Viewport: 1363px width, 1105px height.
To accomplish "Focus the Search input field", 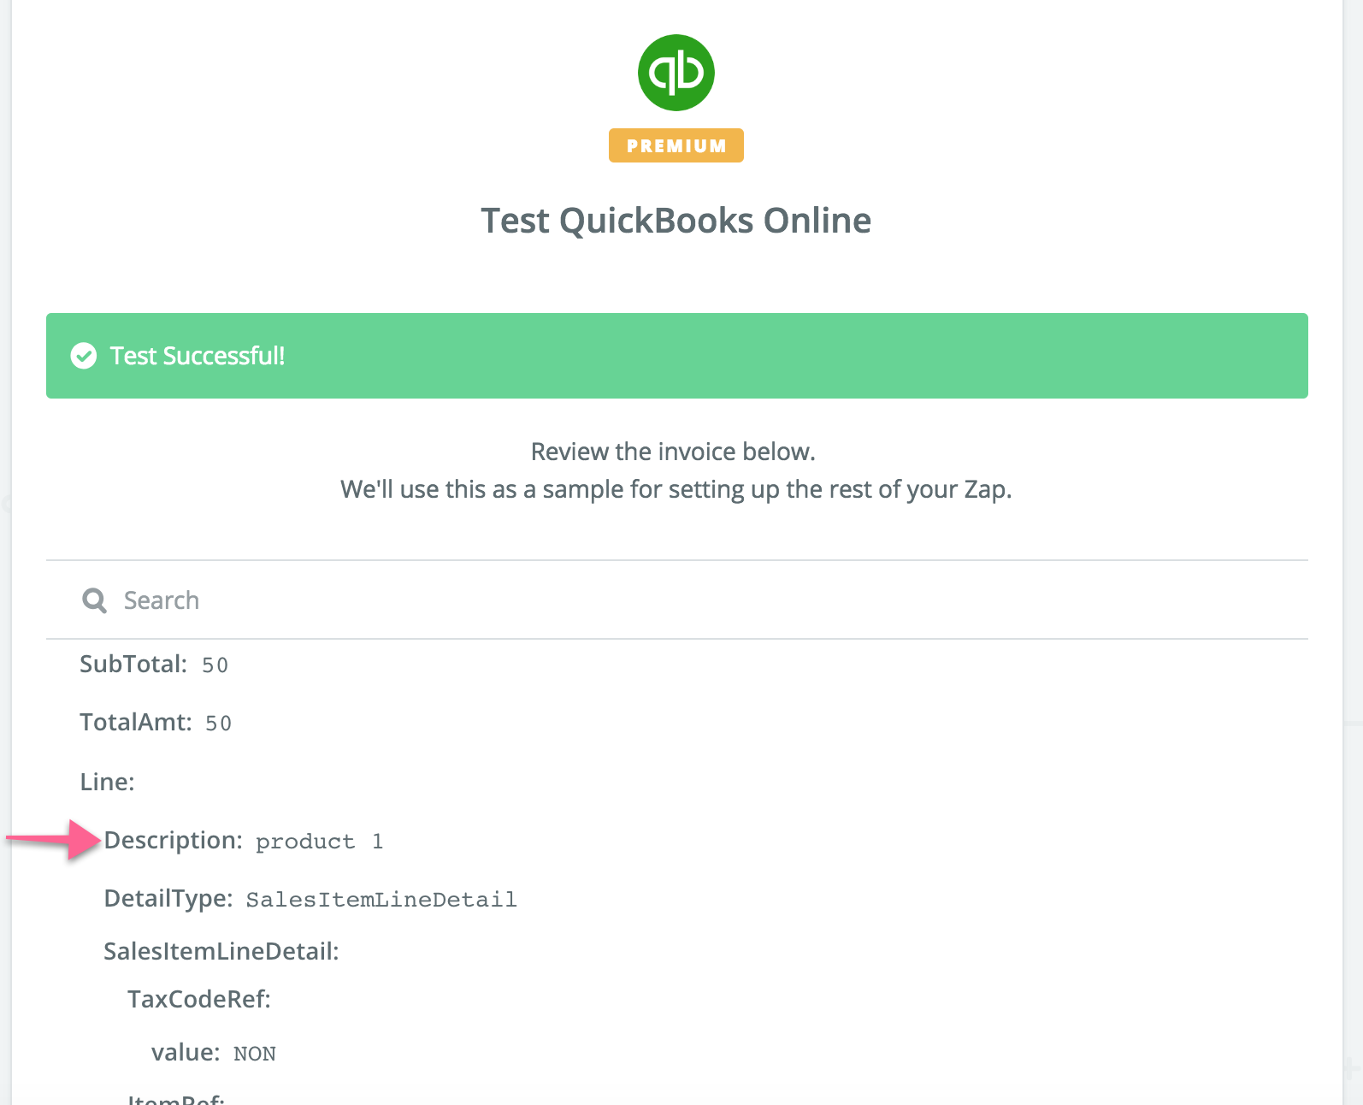I will 676,600.
